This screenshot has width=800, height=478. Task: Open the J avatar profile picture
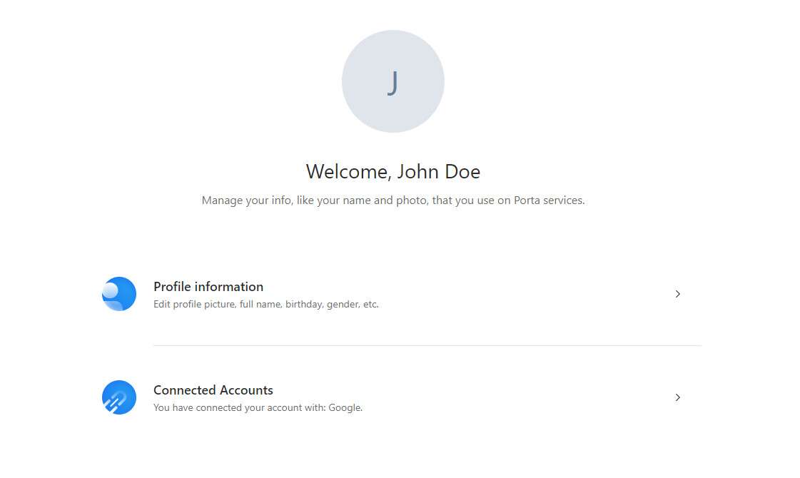(393, 81)
